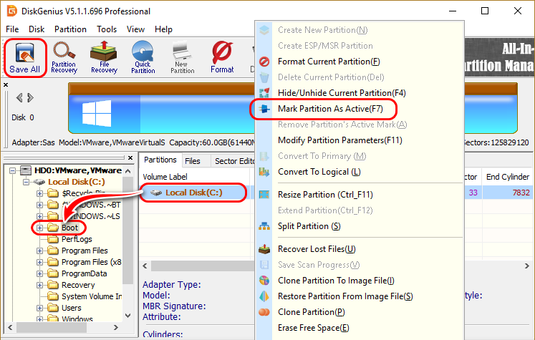
Task: Click the Resize Partition icon
Action: [264, 195]
